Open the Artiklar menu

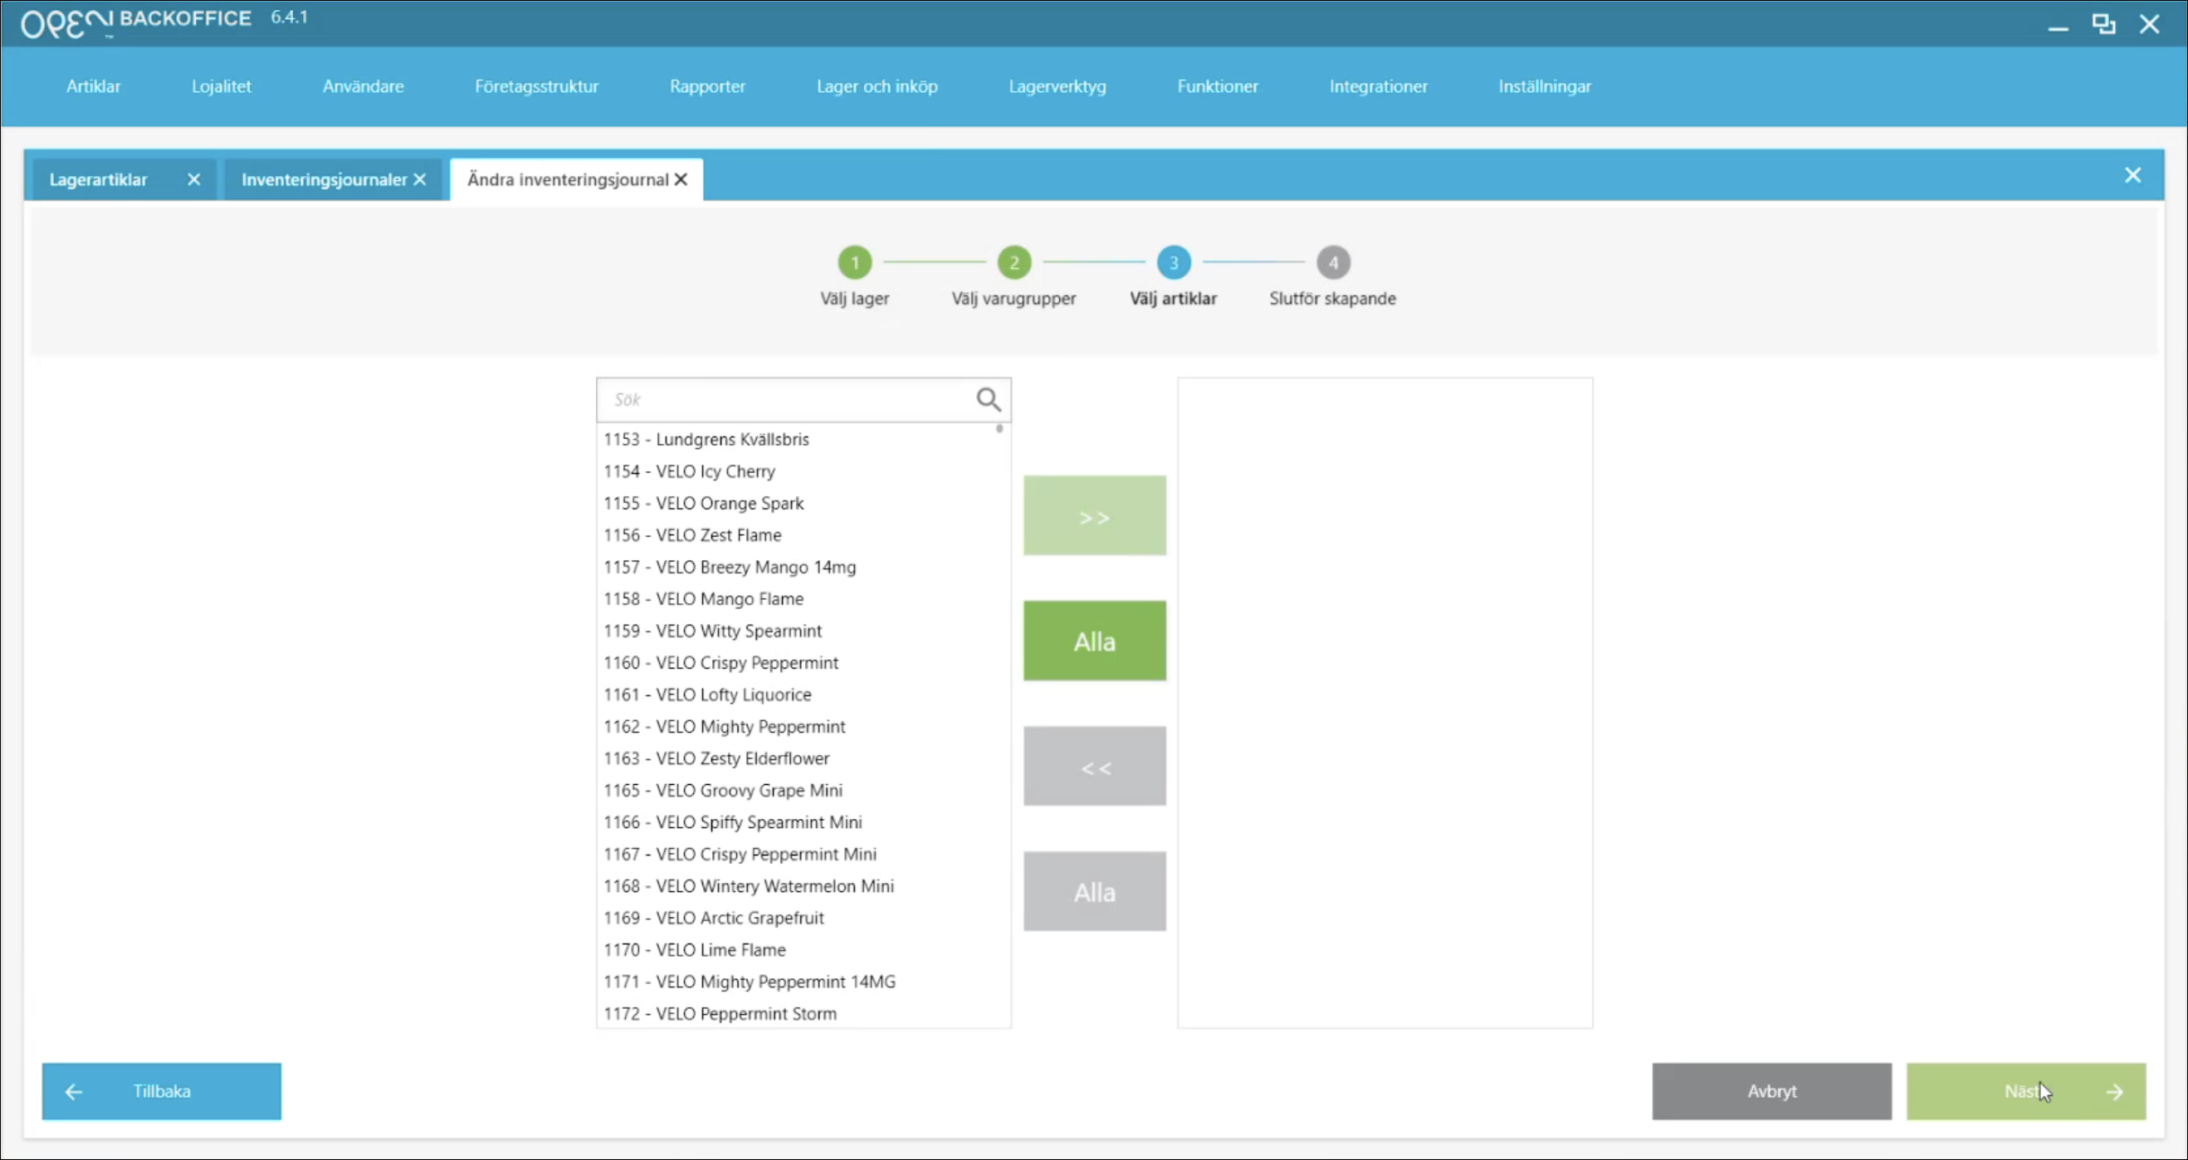tap(94, 85)
